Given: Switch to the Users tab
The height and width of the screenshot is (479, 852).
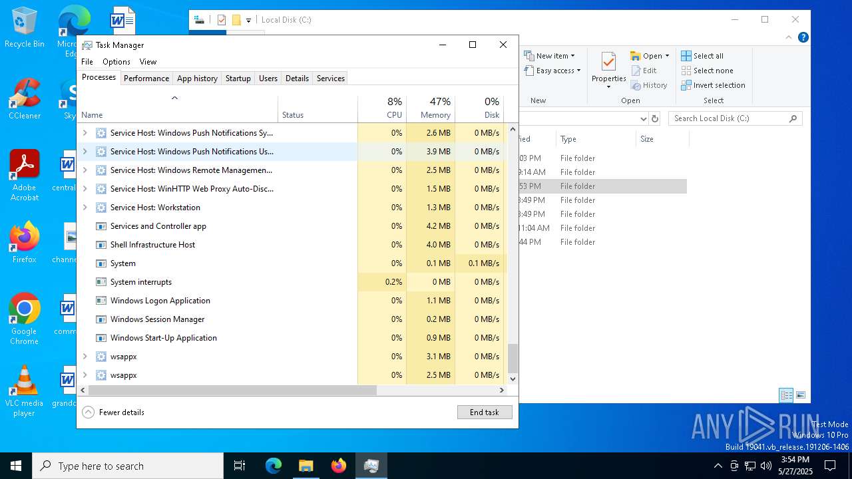Looking at the screenshot, I should tap(268, 79).
